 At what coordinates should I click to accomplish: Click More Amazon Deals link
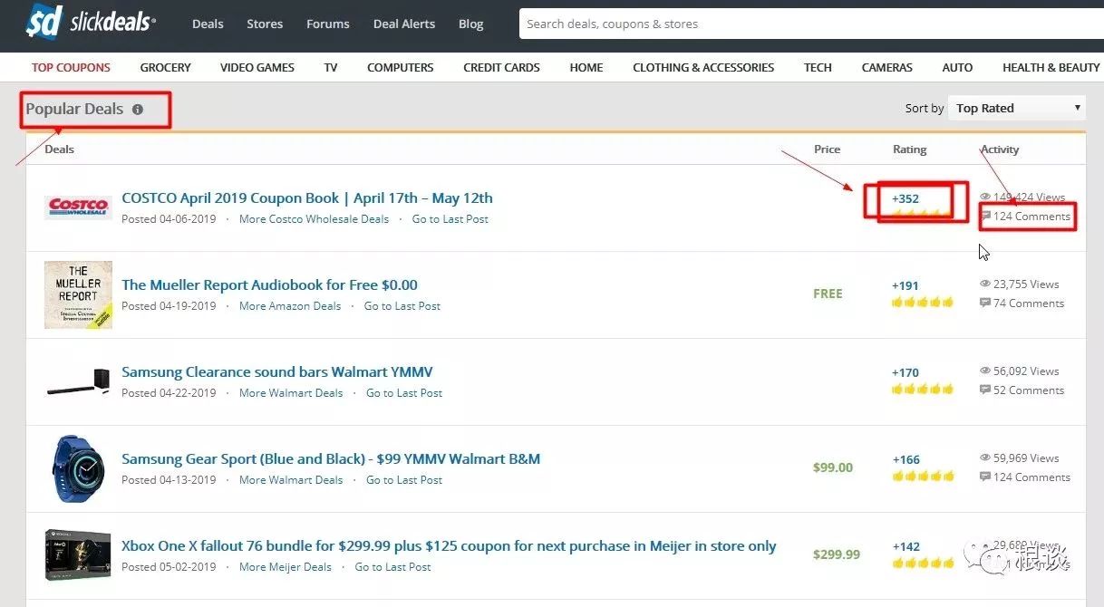click(290, 306)
